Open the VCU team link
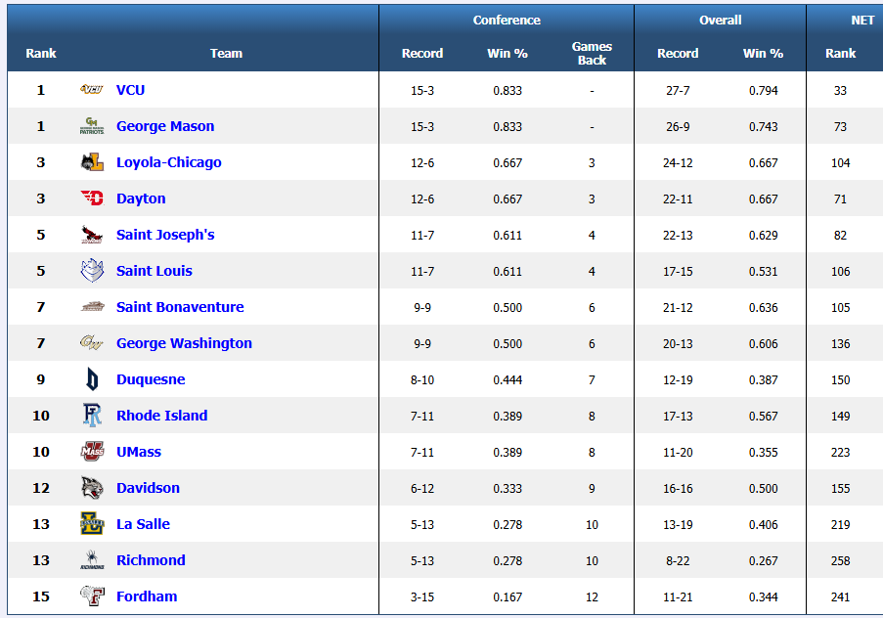This screenshot has width=883, height=618. click(x=130, y=90)
